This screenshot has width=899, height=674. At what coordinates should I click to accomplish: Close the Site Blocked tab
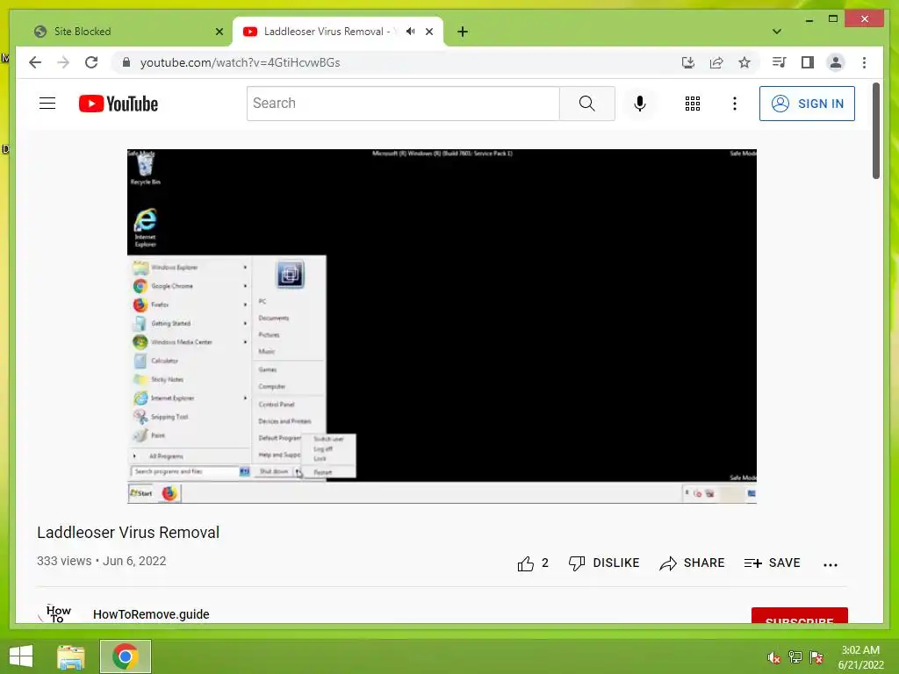click(219, 32)
